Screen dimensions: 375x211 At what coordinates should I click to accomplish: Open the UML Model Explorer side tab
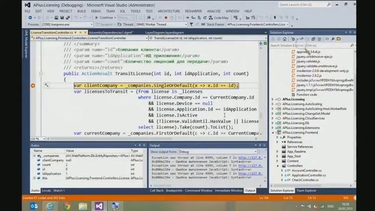tap(26, 45)
